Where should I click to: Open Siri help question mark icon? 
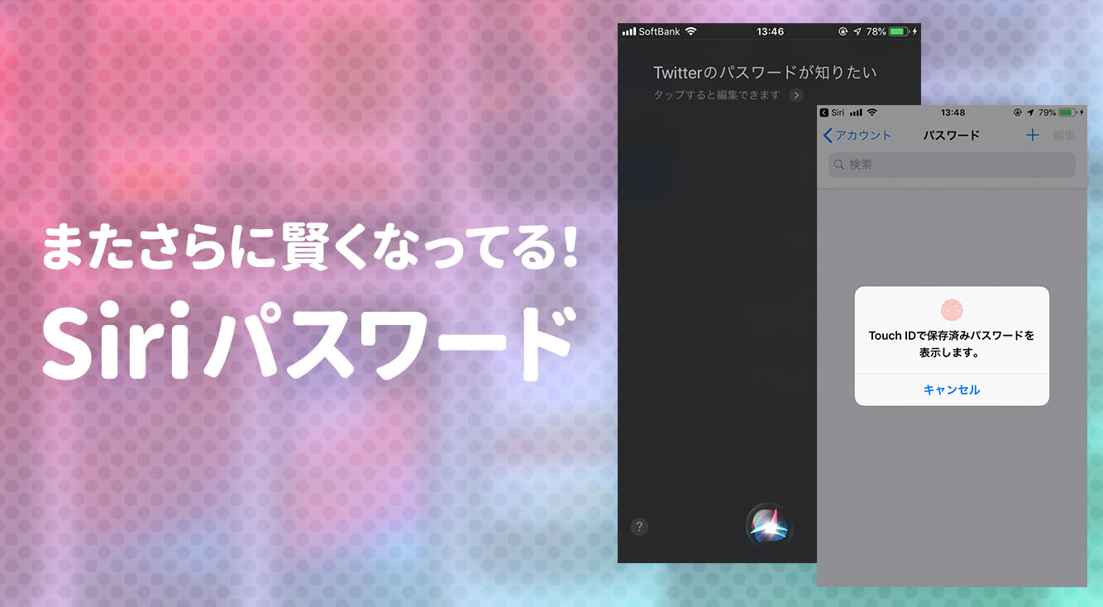pyautogui.click(x=639, y=527)
